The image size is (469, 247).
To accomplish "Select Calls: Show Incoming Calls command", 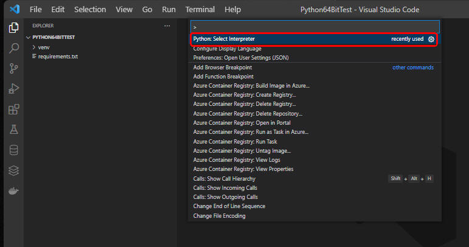I will pyautogui.click(x=315, y=188).
